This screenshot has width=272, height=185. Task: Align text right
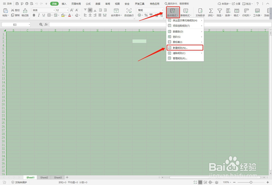tap(95, 15)
